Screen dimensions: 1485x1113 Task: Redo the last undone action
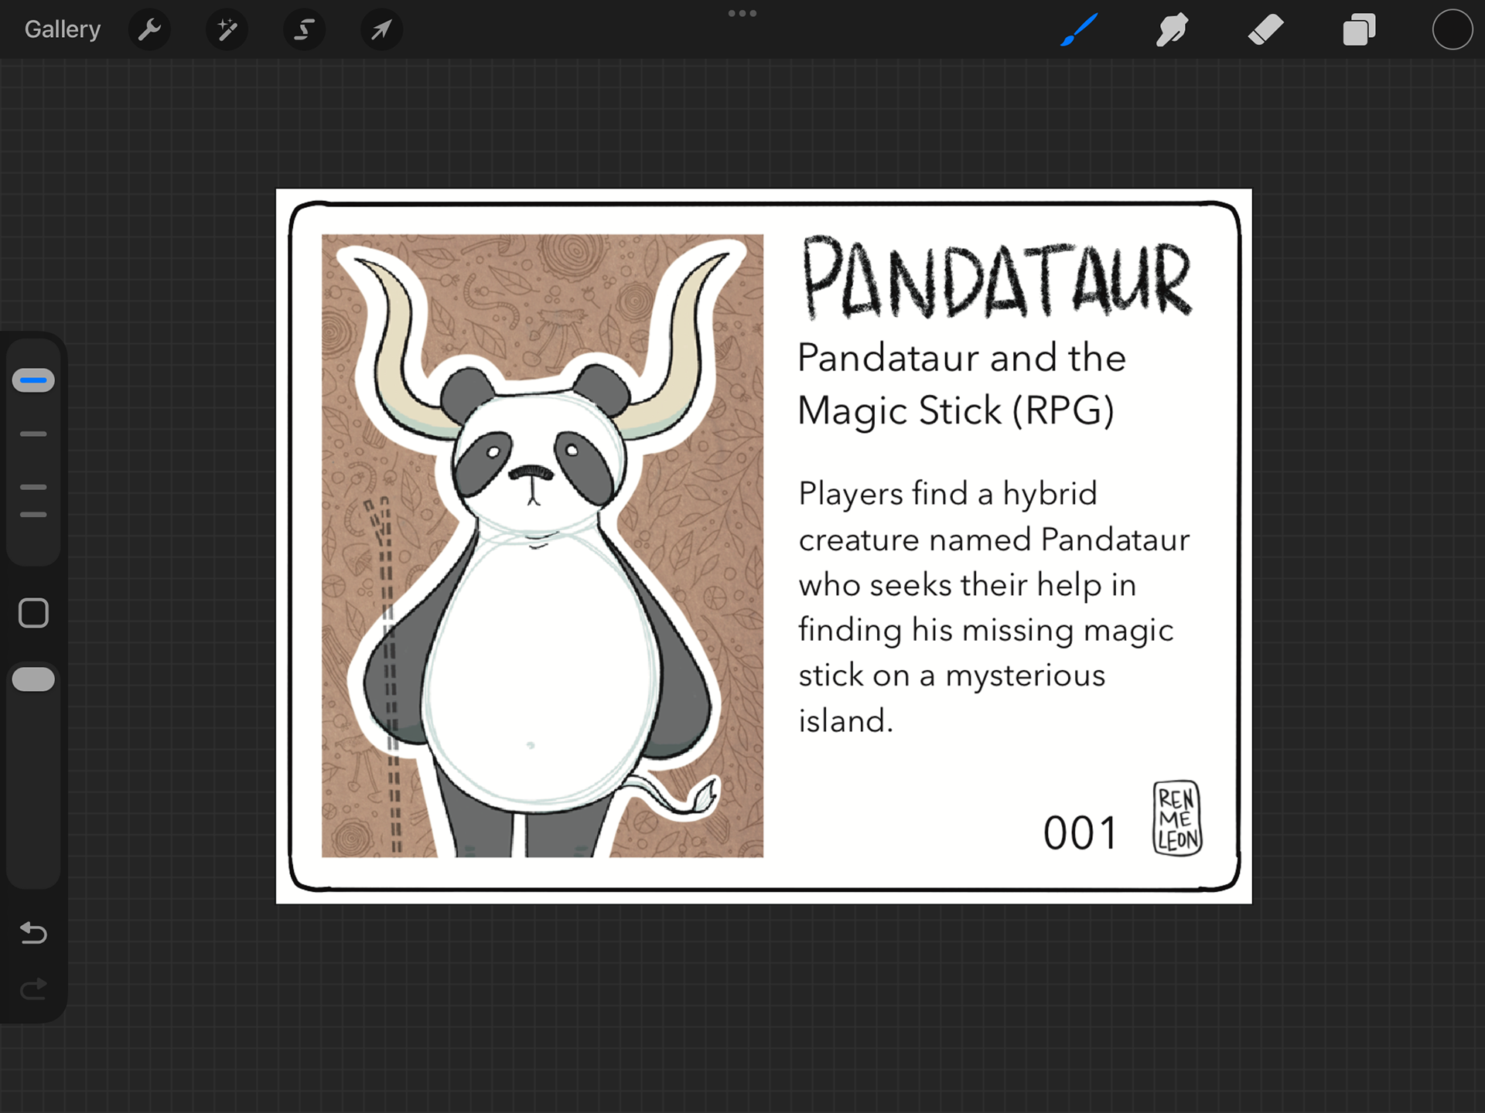[33, 989]
